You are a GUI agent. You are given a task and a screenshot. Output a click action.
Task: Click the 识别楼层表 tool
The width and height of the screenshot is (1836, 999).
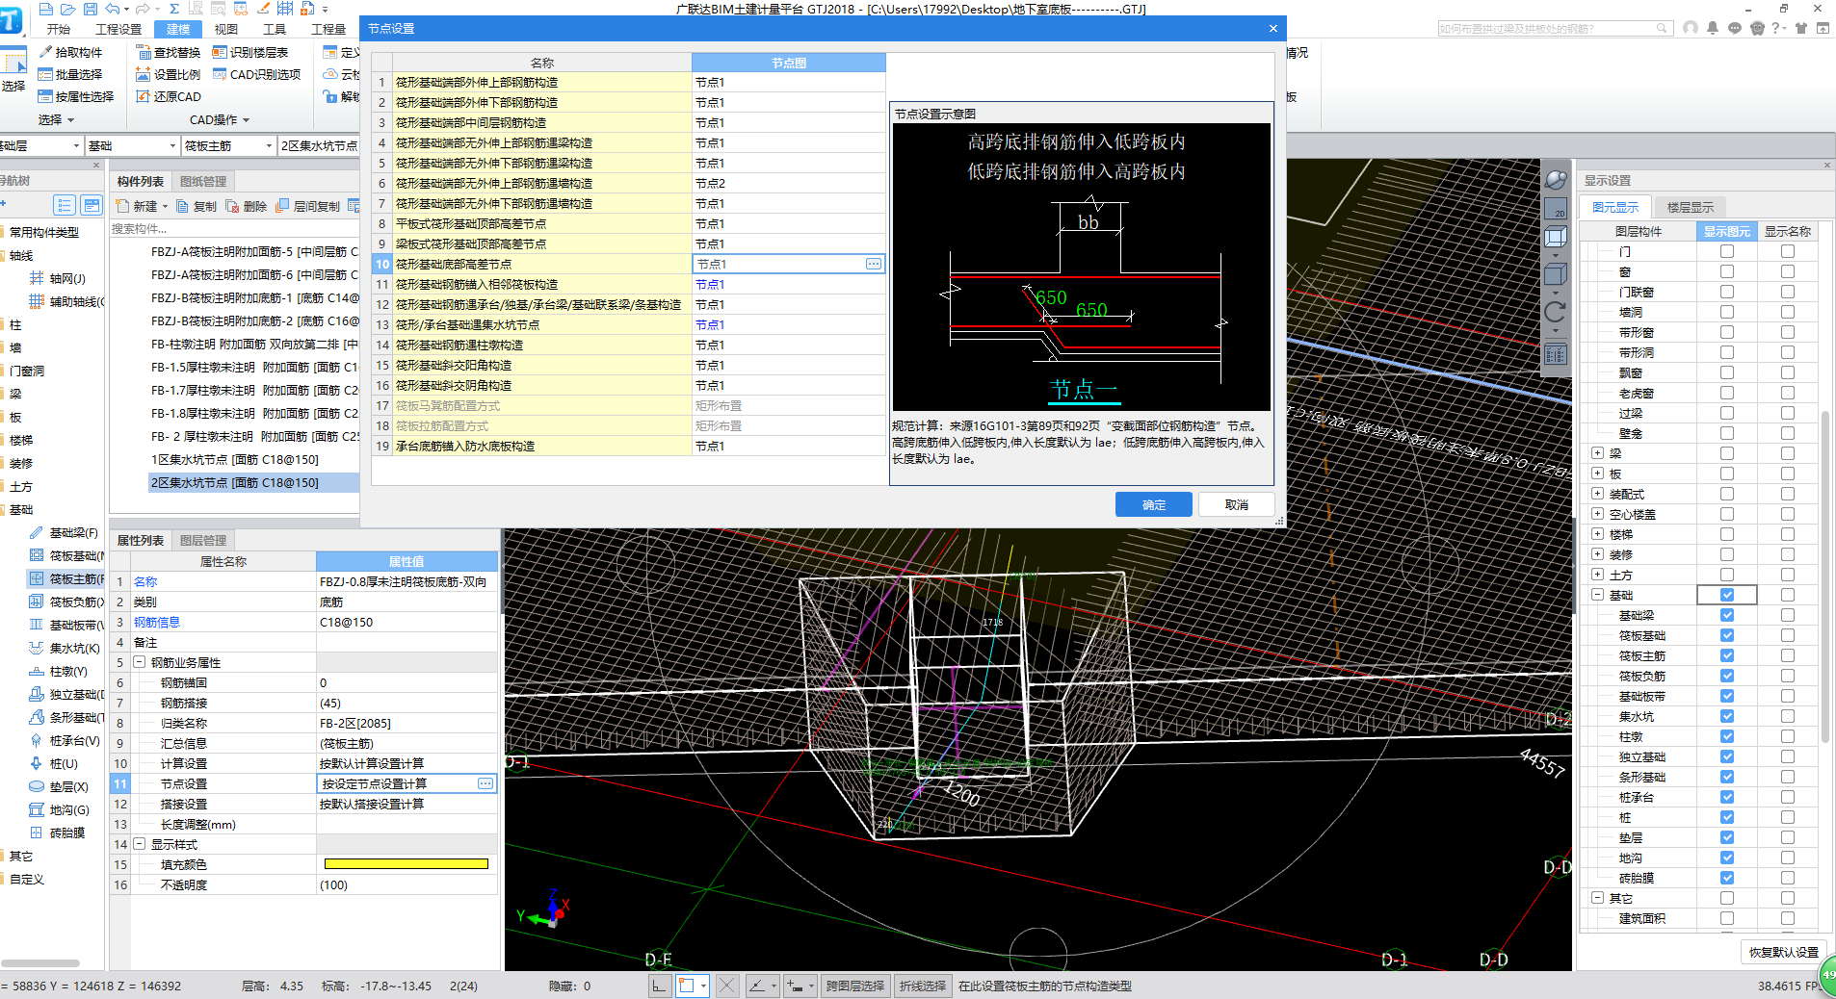tap(250, 52)
